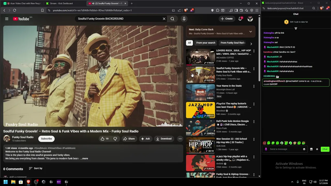Click the YouTube search magnifier button
The image size is (331, 186).
[172, 19]
